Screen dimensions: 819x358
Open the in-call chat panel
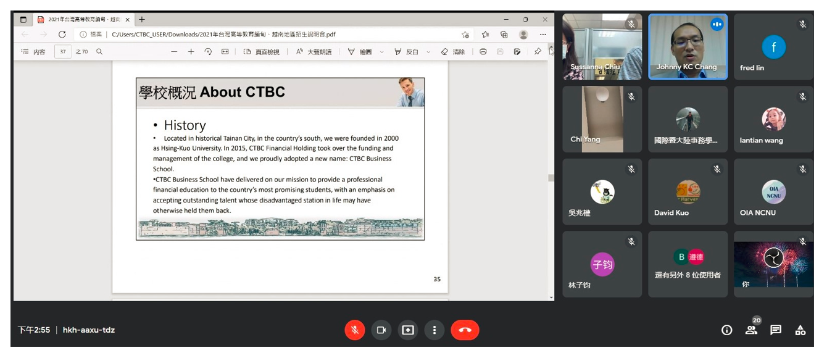pyautogui.click(x=776, y=330)
